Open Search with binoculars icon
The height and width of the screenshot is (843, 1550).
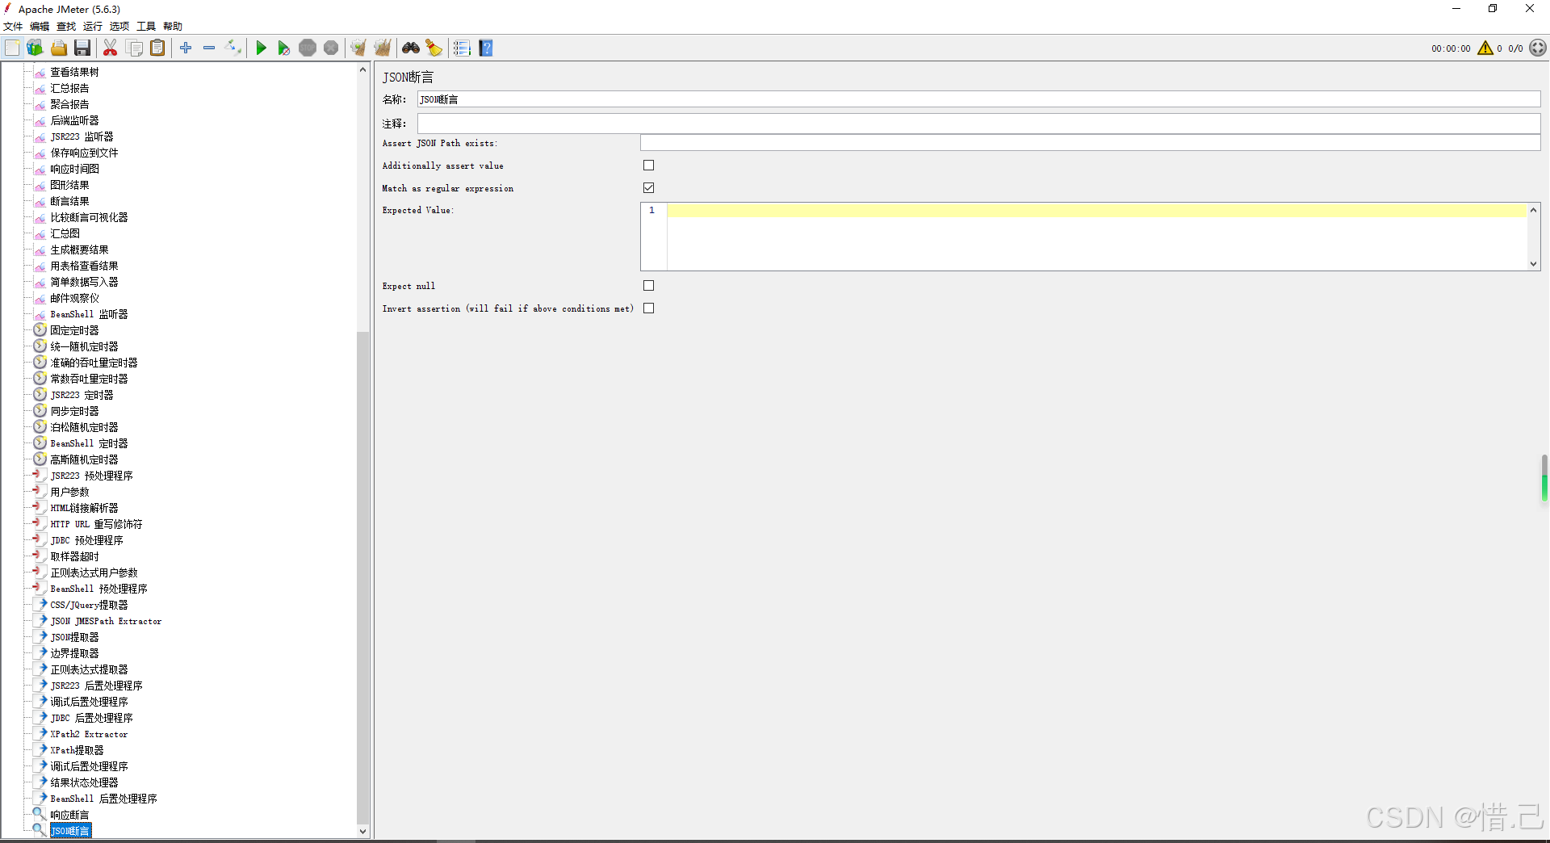[x=411, y=48]
